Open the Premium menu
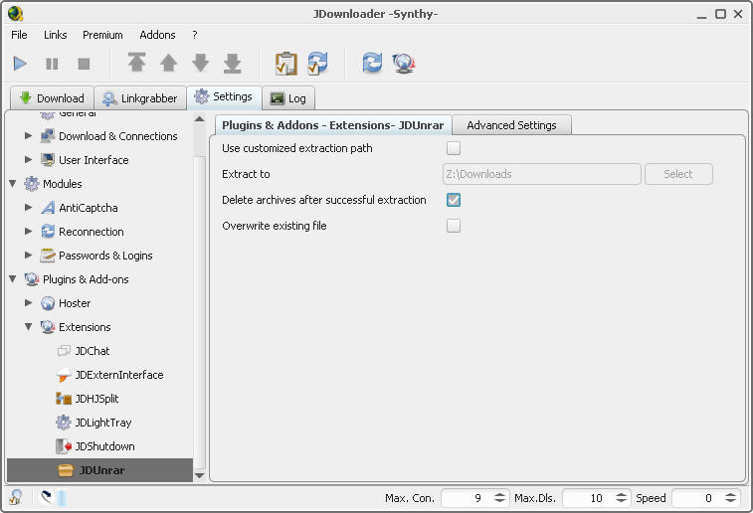The width and height of the screenshot is (753, 513). [102, 35]
